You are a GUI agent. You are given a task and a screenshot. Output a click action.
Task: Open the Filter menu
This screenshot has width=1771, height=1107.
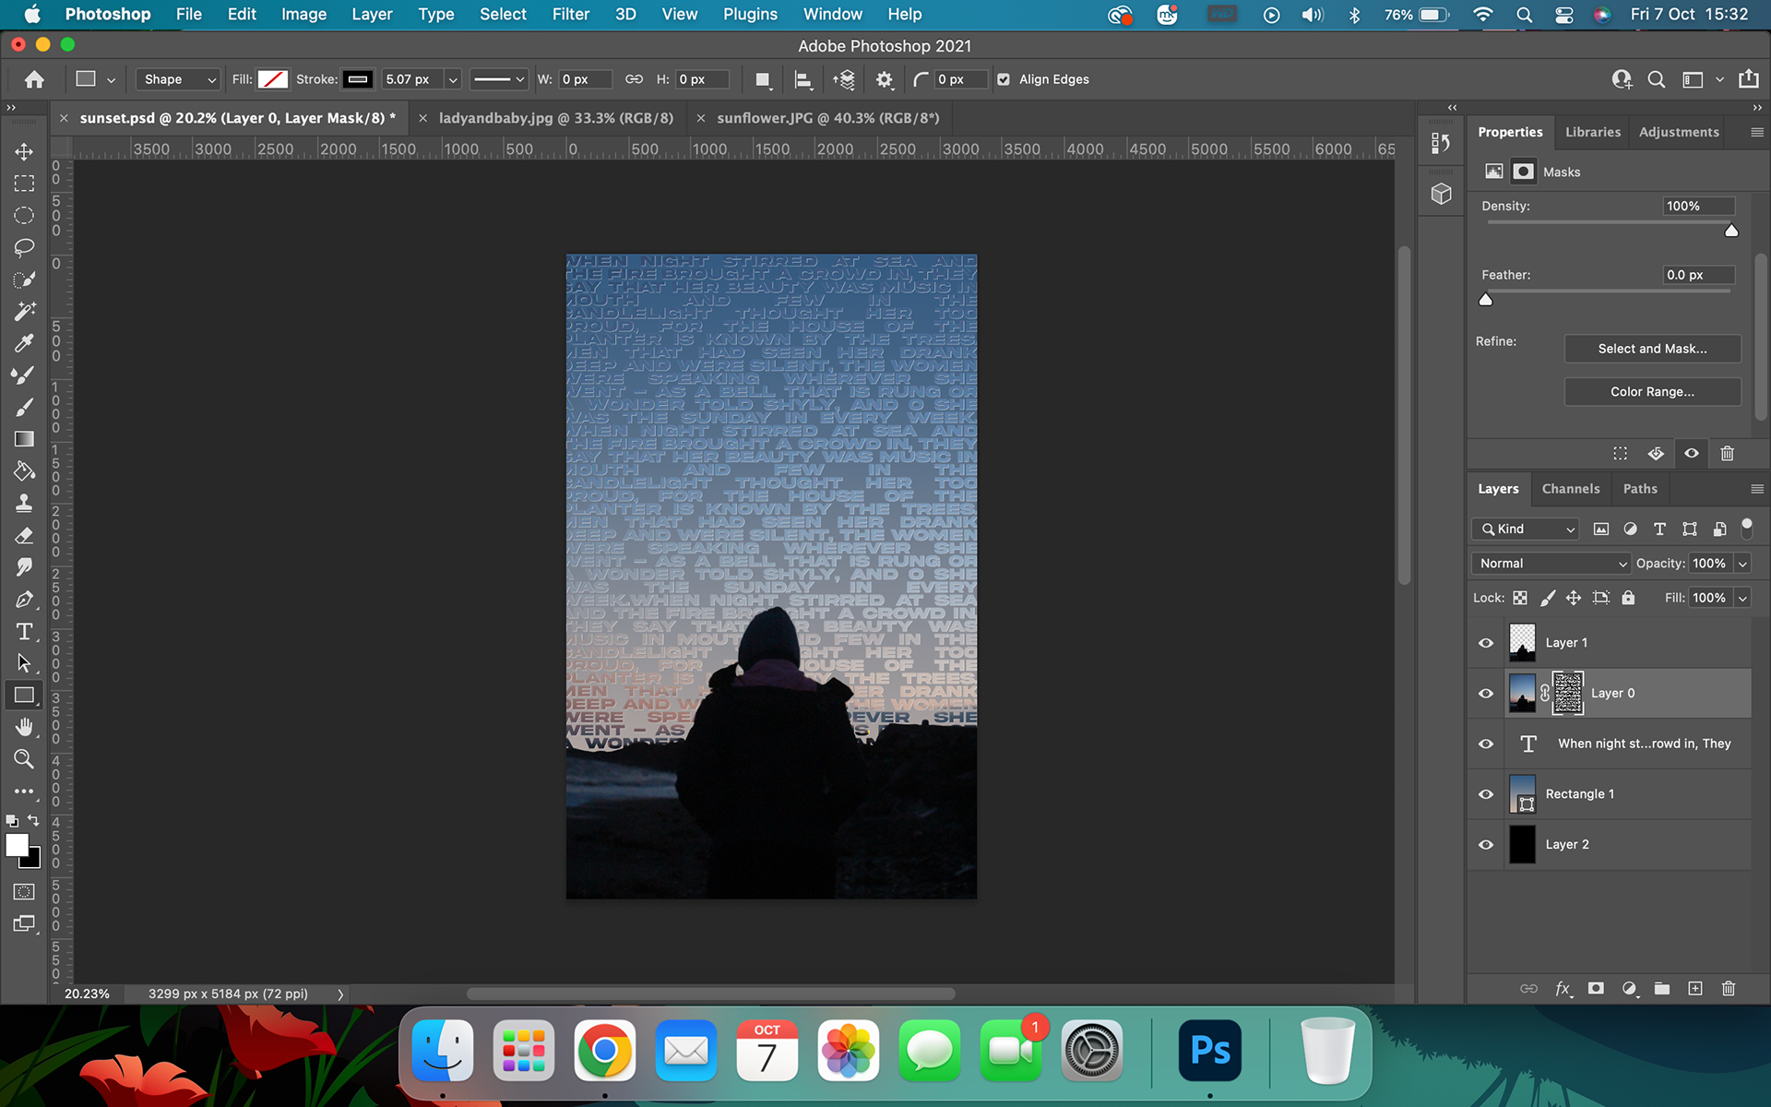(570, 14)
